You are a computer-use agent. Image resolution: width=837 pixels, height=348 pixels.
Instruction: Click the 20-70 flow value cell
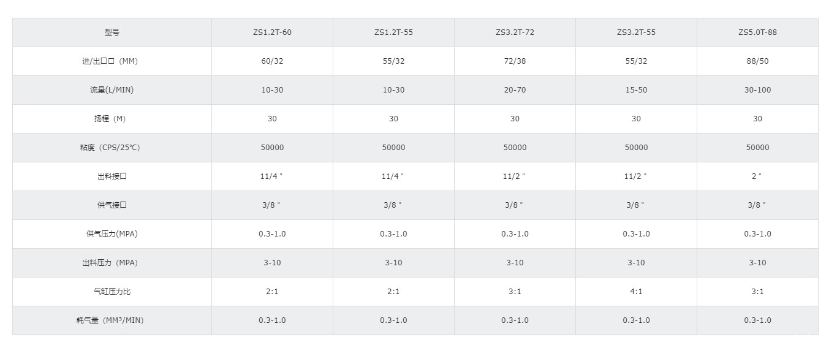tap(515, 90)
